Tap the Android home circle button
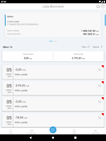Screen dimensions: 106x141 pos(53,138)
